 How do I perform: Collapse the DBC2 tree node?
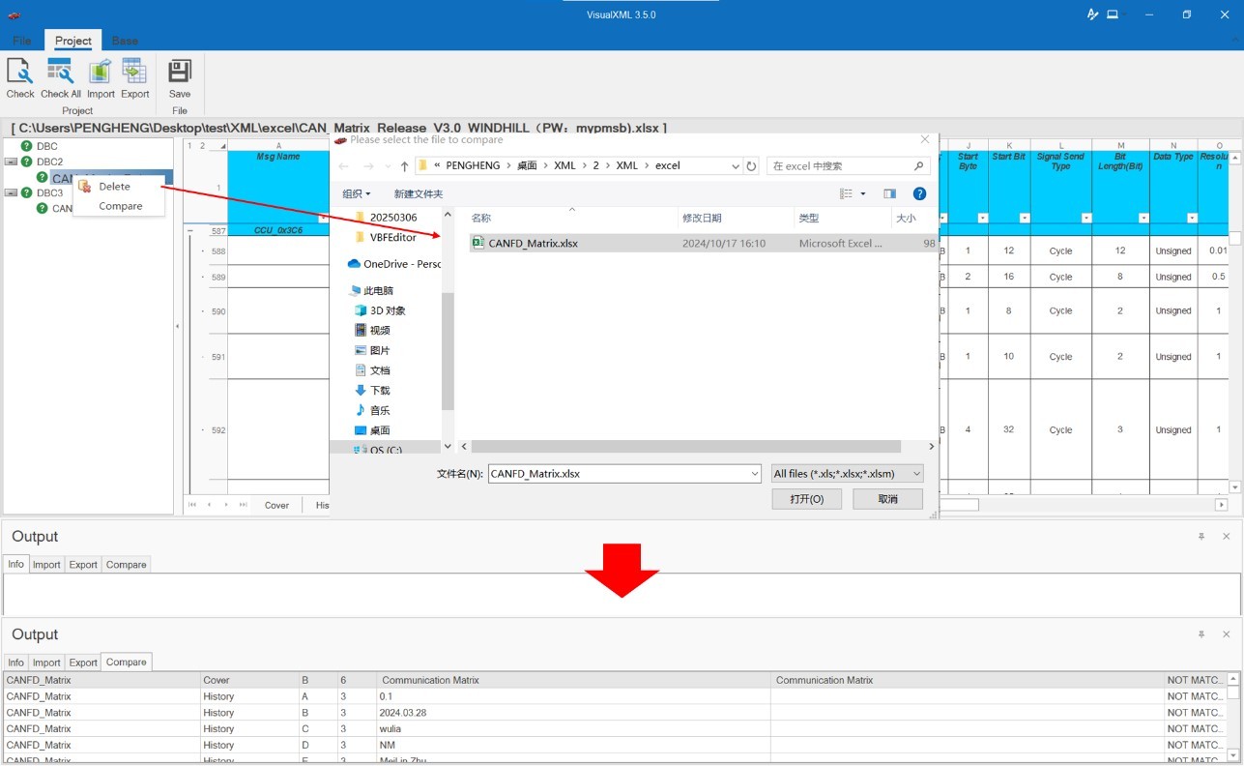coord(11,162)
